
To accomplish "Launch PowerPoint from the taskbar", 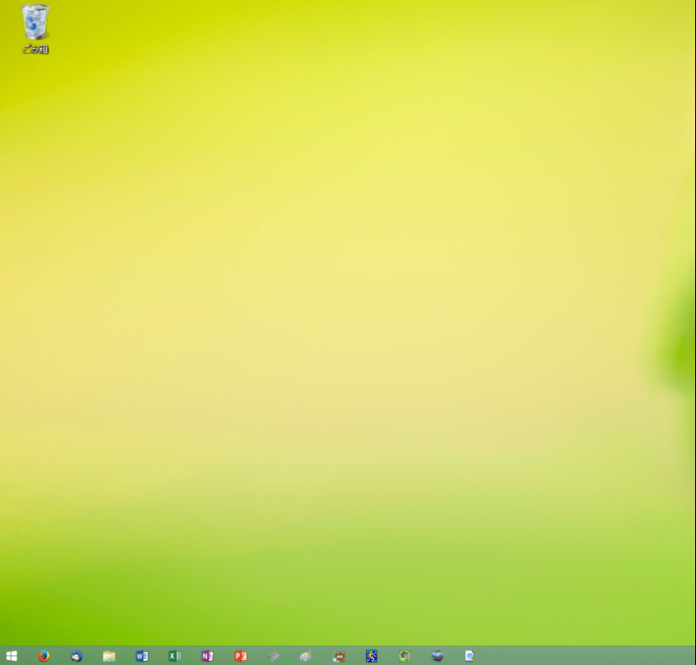I will pos(240,656).
